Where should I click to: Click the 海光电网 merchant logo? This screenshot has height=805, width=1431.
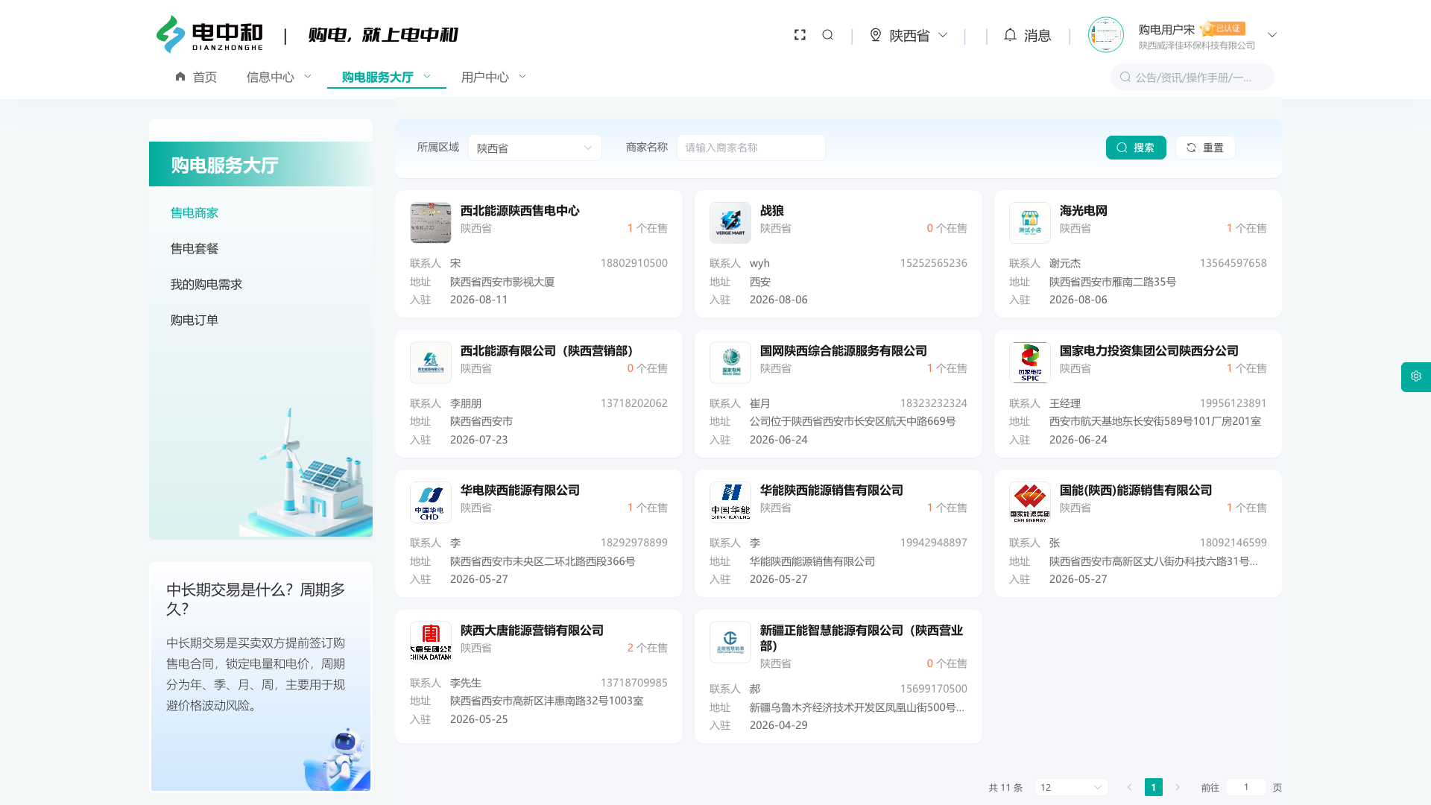pos(1030,222)
